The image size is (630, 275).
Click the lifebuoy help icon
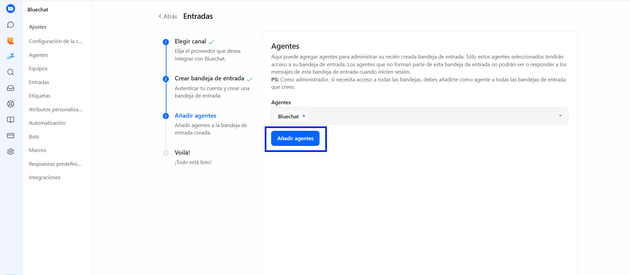11,104
